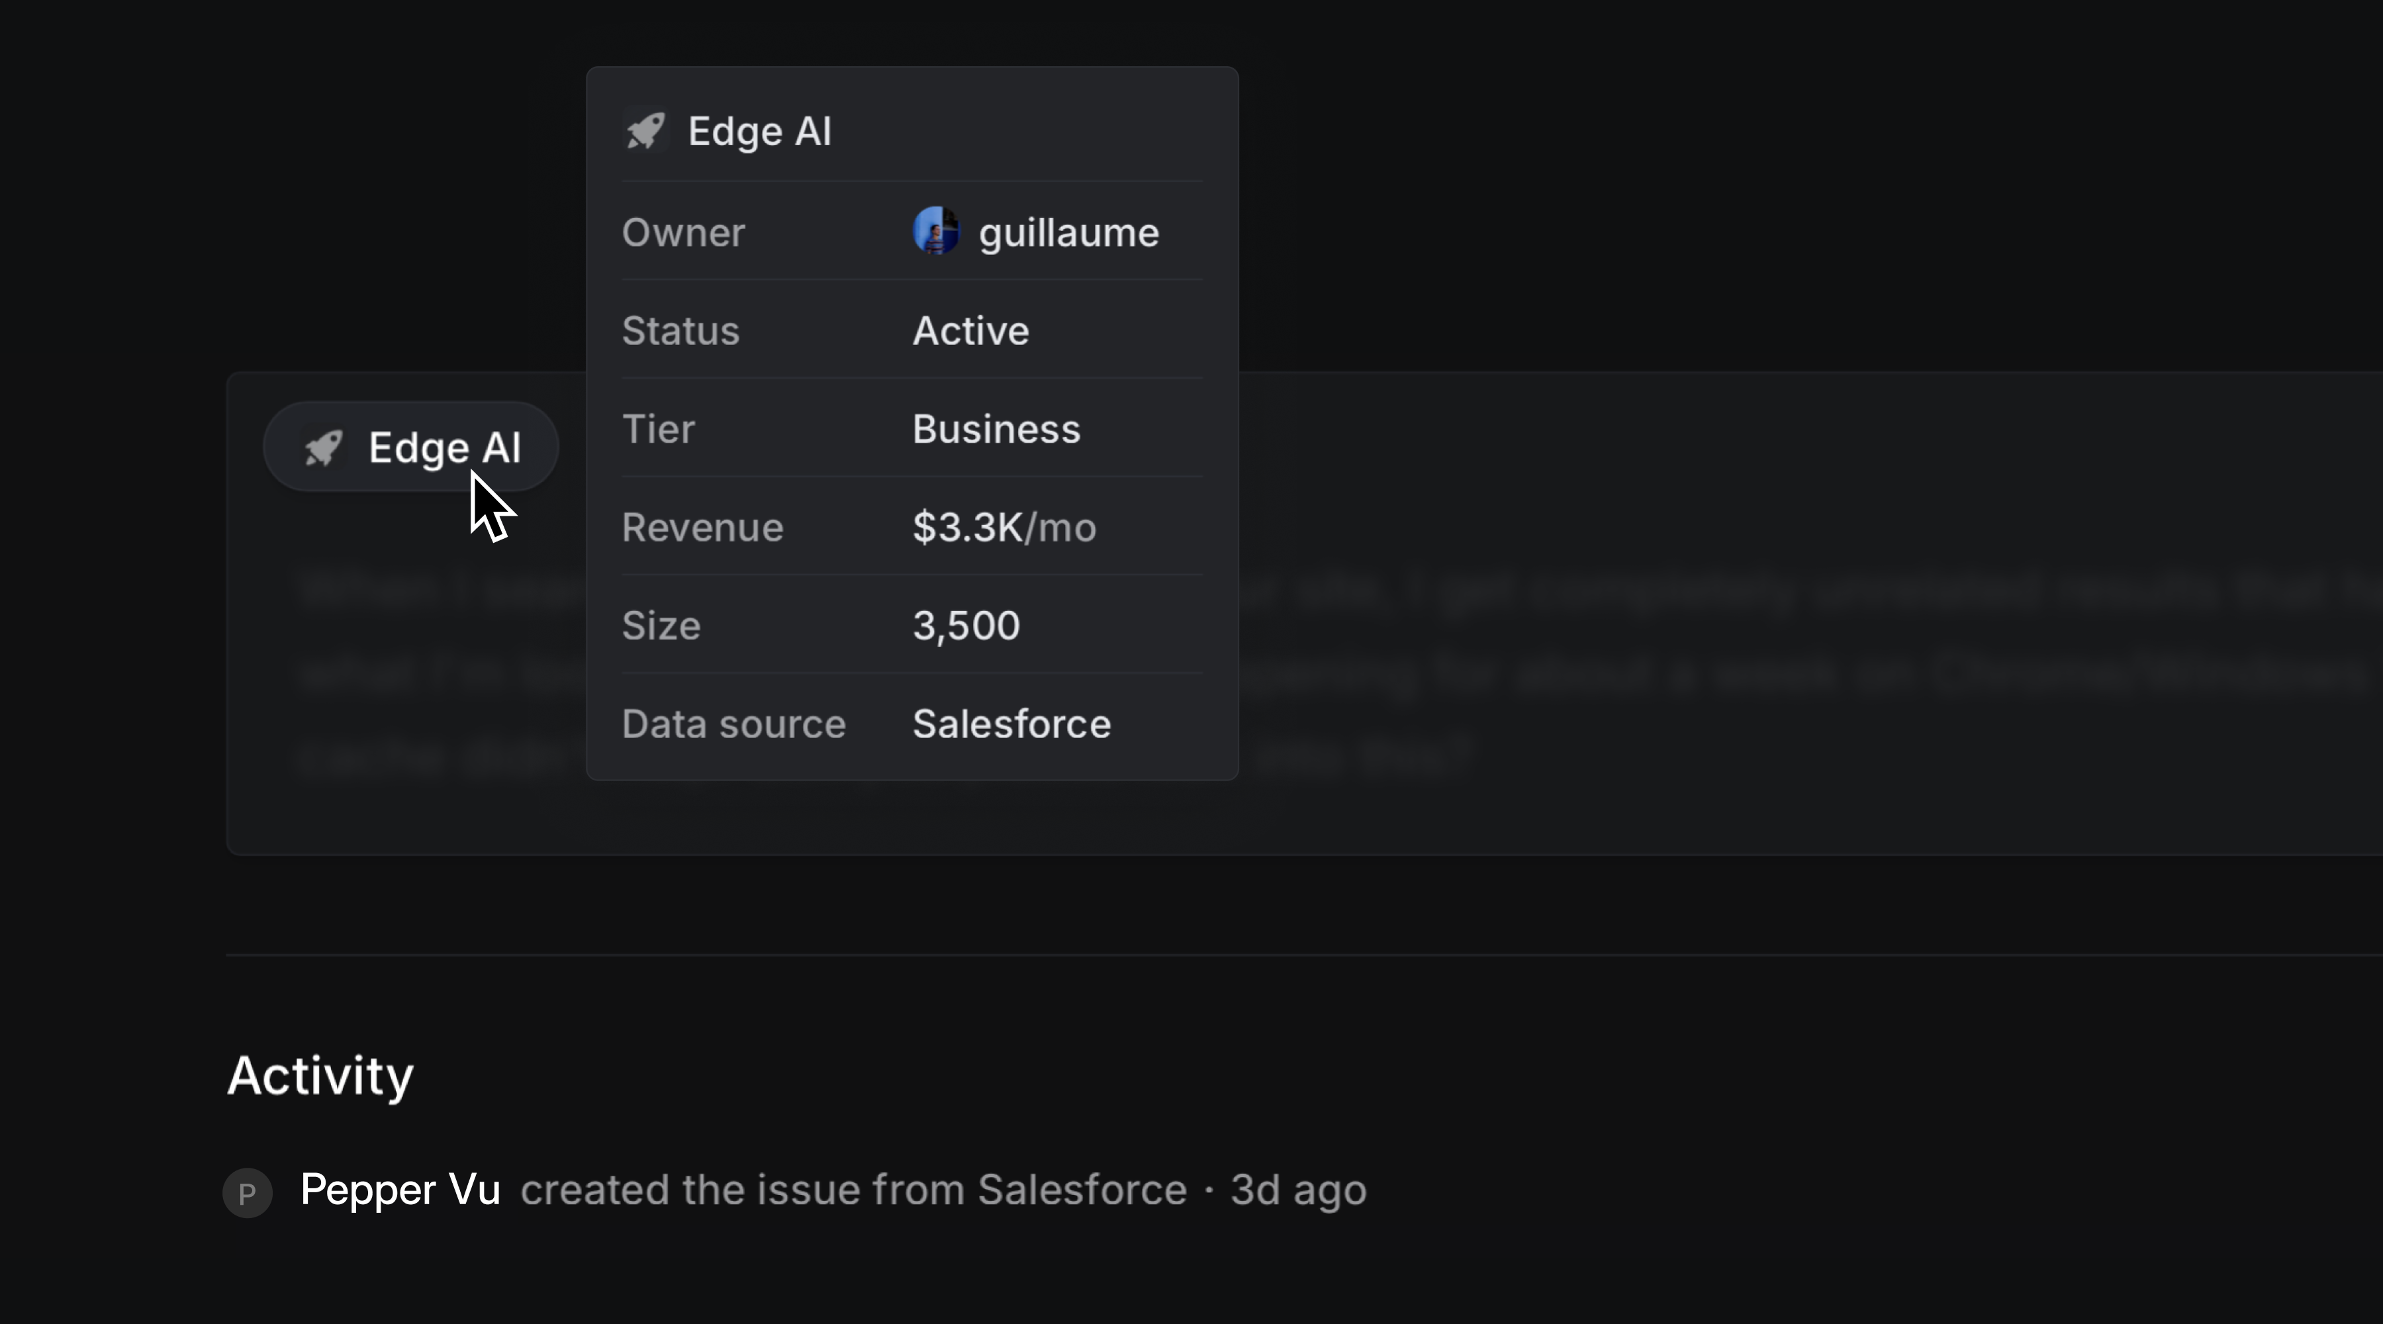Click guillaume's avatar in the Owner row
The image size is (2383, 1324).
937,231
